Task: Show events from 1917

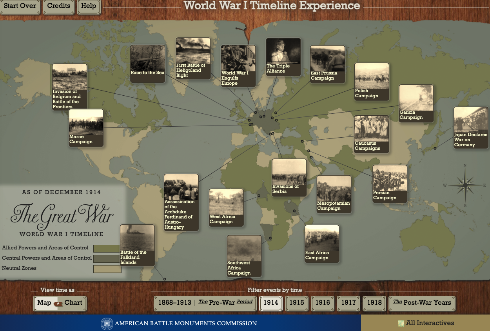Action: pos(348,303)
